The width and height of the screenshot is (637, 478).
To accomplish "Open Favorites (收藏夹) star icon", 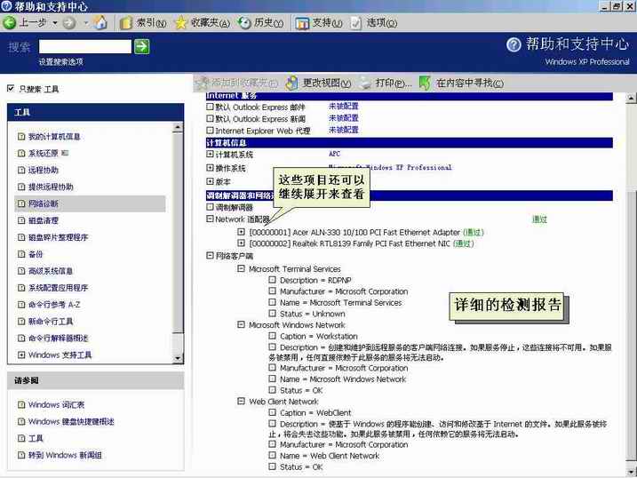I will [x=180, y=23].
